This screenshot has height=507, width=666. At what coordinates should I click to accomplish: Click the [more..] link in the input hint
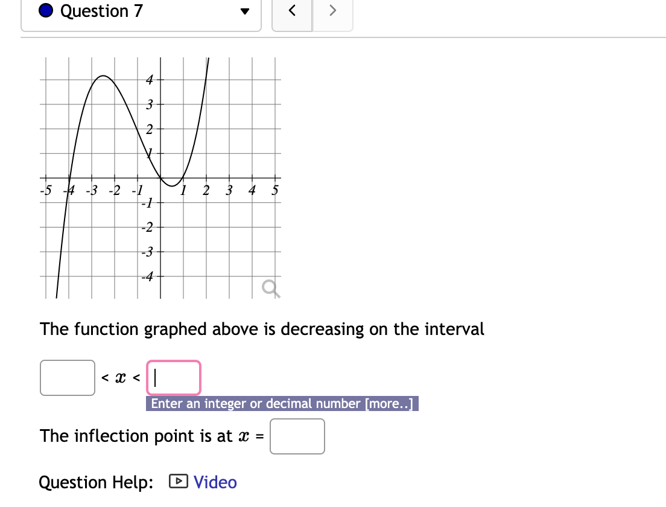pos(390,403)
